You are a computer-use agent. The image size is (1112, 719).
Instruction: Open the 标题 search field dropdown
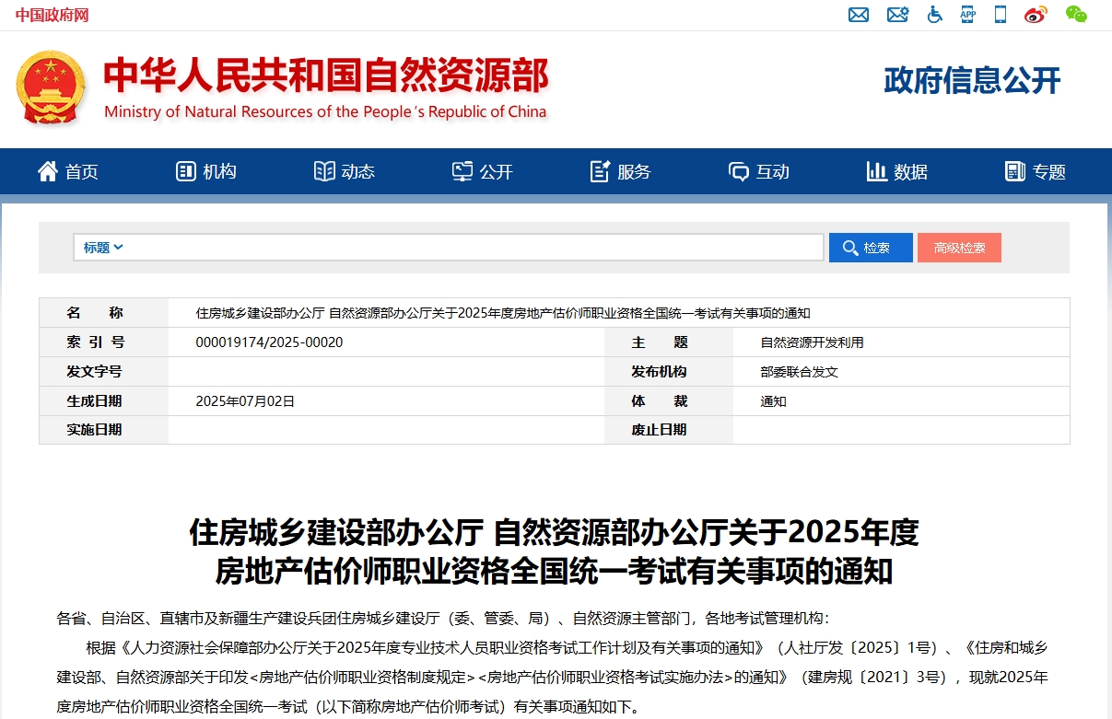(x=103, y=248)
